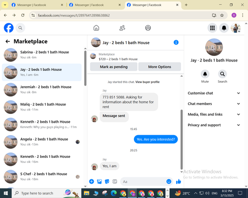This screenshot has width=248, height=198.
Task: Open the notifications bell in header
Action: (x=224, y=28)
